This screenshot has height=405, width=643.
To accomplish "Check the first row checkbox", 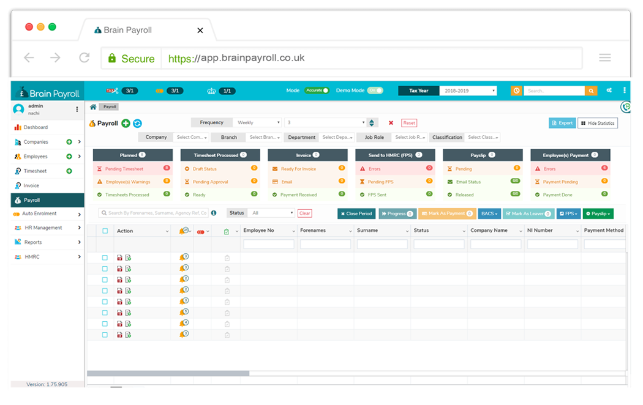I will pyautogui.click(x=105, y=258).
